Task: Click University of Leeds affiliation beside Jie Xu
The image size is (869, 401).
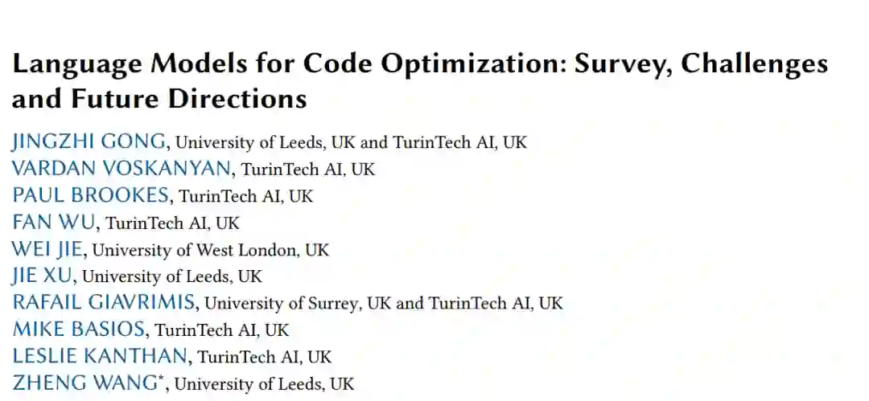Action: [172, 276]
